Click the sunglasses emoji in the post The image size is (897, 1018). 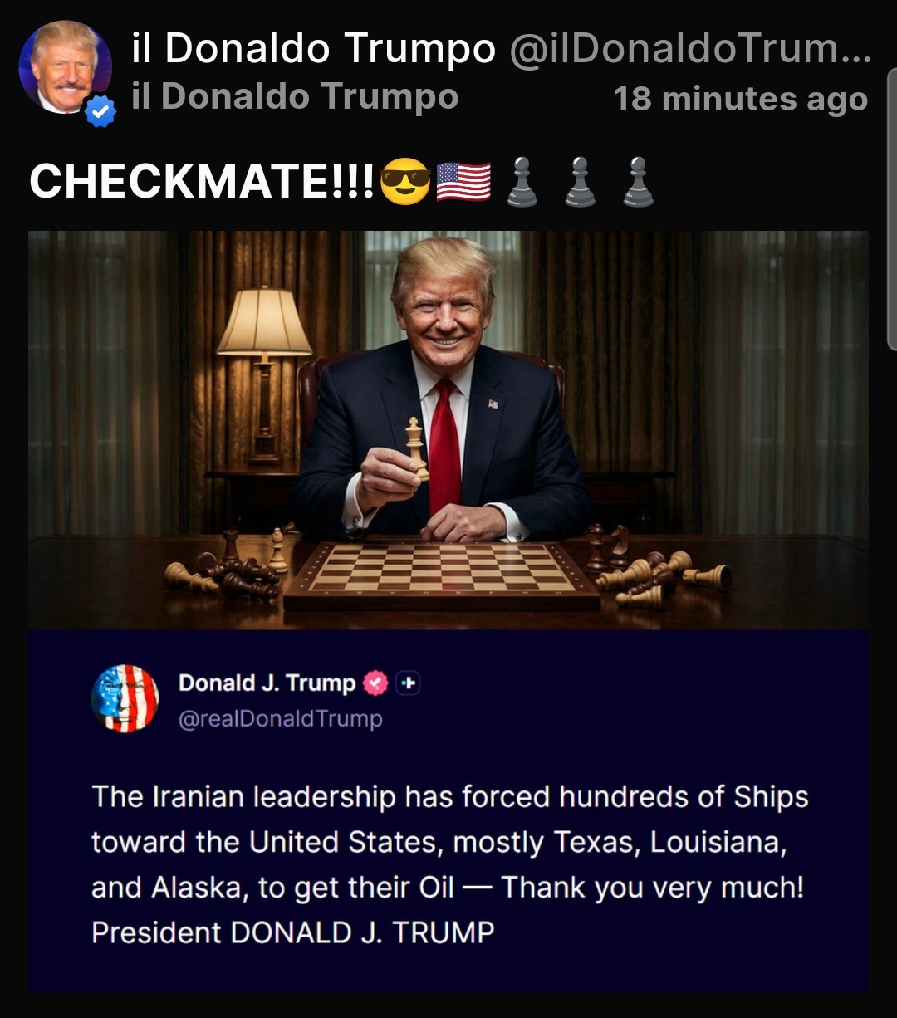[404, 181]
